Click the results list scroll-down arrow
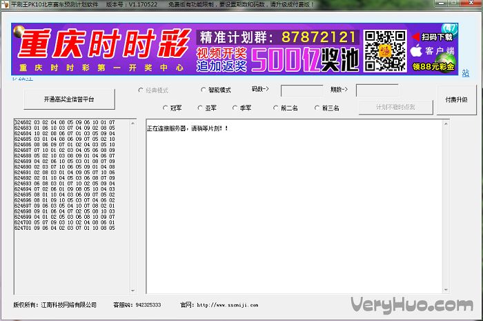Image resolution: width=483 pixels, height=321 pixels. 132,290
